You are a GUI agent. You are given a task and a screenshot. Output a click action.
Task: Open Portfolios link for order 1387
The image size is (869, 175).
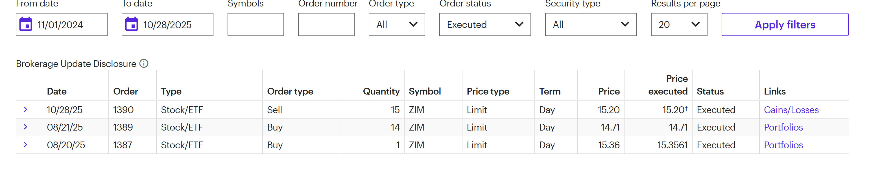tap(783, 145)
